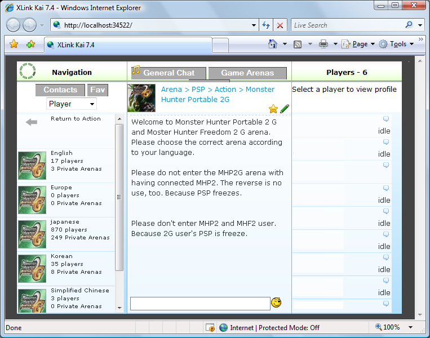Click the Monster Hunter Portable 2G cover thumbnail
The height and width of the screenshot is (338, 430).
141,98
